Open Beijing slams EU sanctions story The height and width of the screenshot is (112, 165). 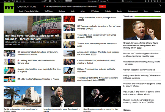coord(142,77)
